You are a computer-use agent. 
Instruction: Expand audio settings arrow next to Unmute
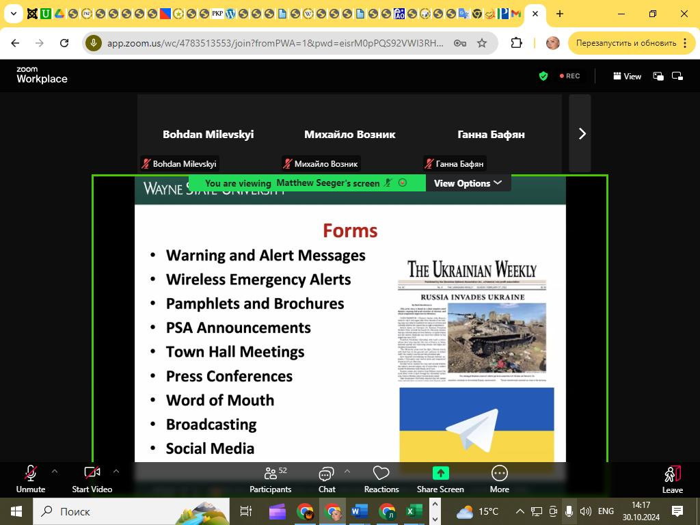55,471
